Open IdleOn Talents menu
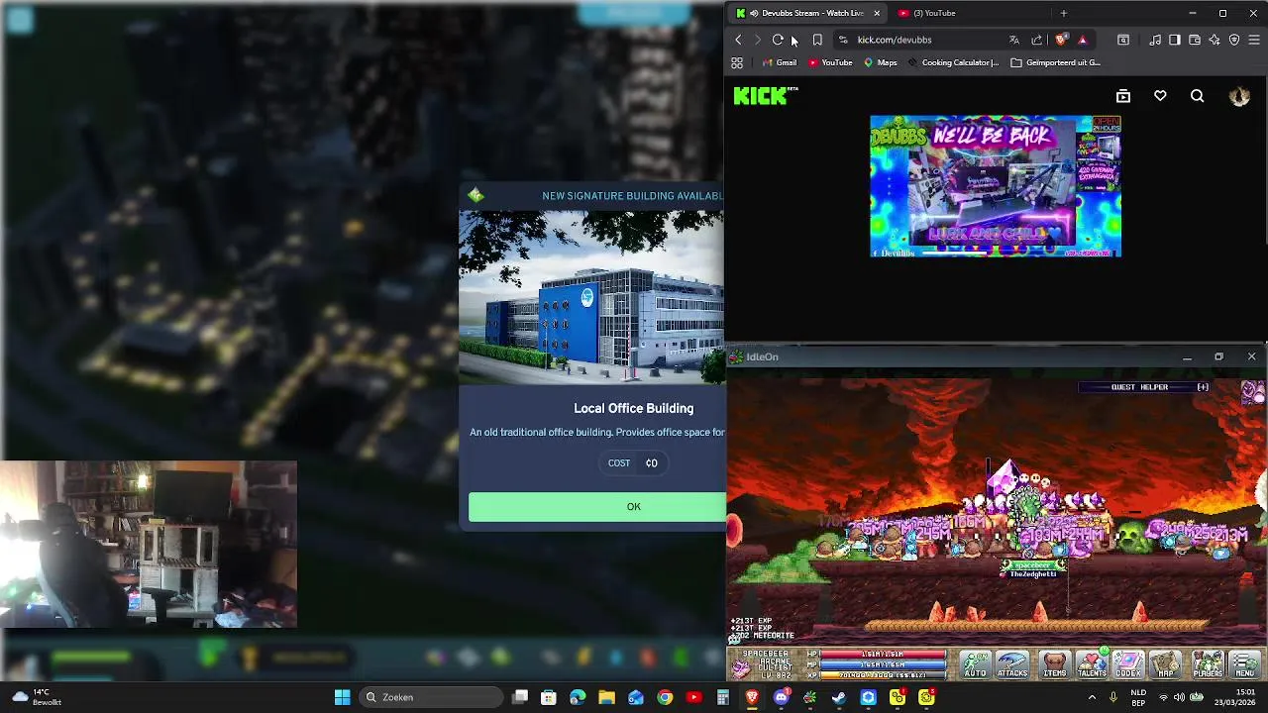 pyautogui.click(x=1092, y=663)
